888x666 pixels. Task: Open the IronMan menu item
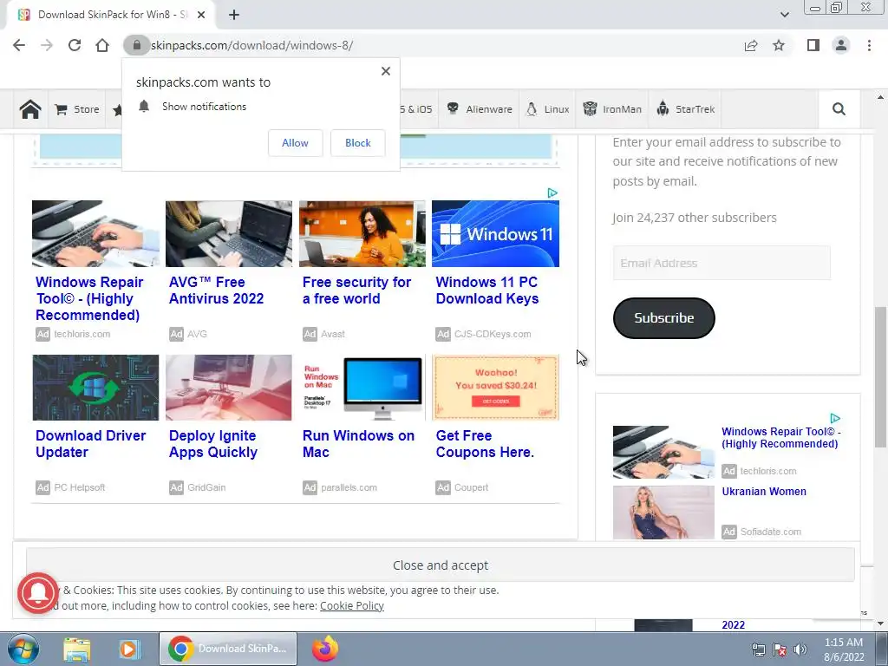[x=612, y=108]
